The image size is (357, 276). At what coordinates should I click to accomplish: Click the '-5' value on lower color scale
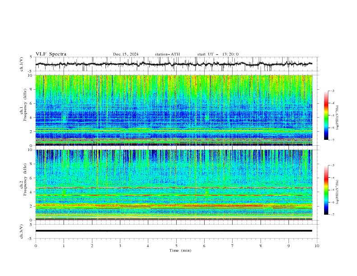pos(333,190)
